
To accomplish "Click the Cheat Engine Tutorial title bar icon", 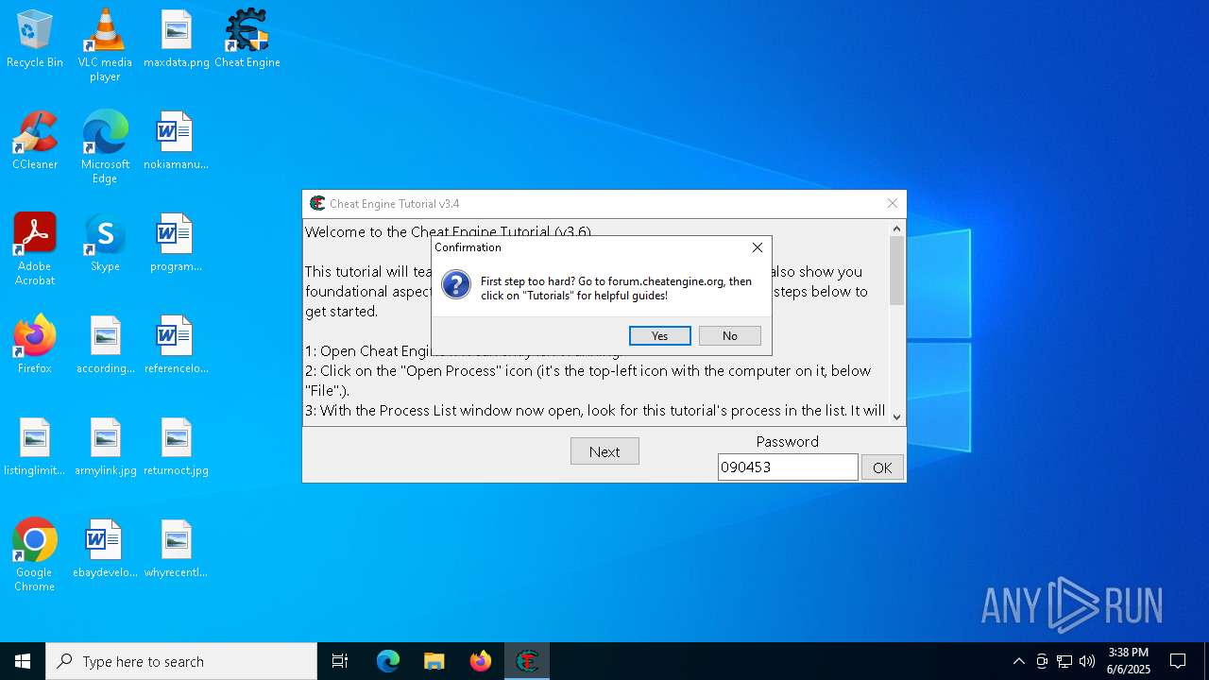I will tap(317, 203).
